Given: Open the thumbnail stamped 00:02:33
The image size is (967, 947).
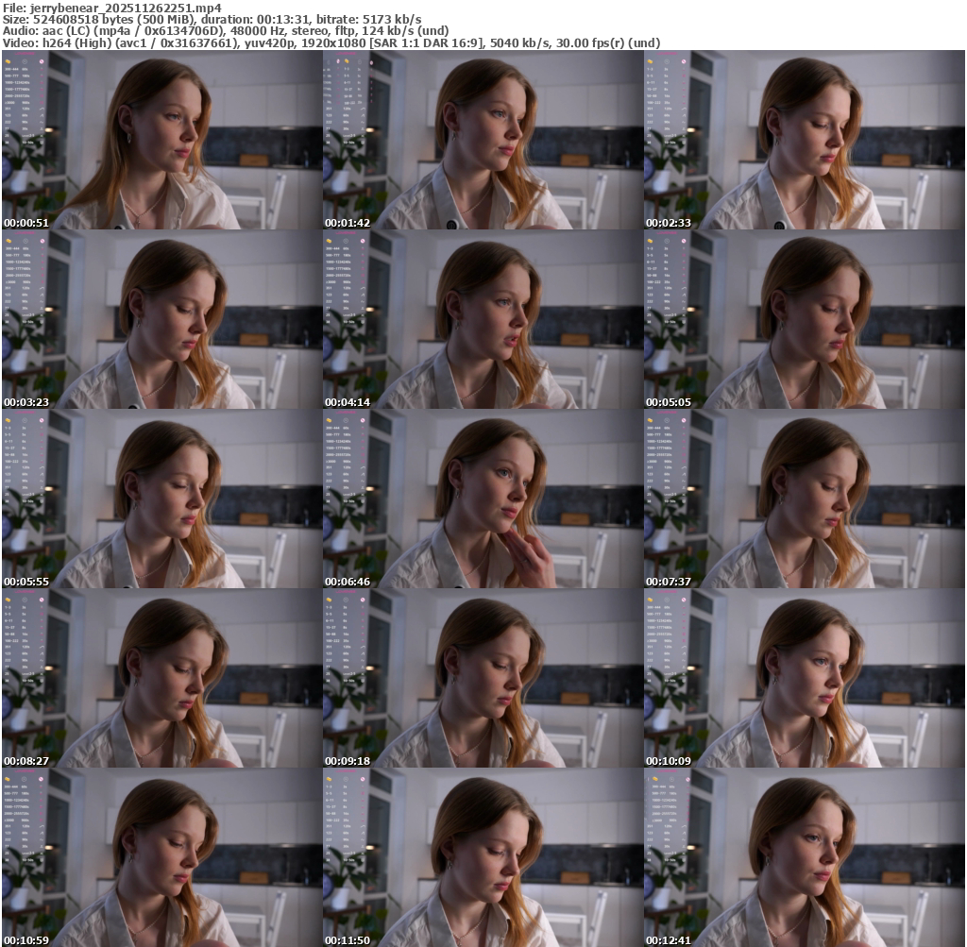Looking at the screenshot, I should pos(805,140).
